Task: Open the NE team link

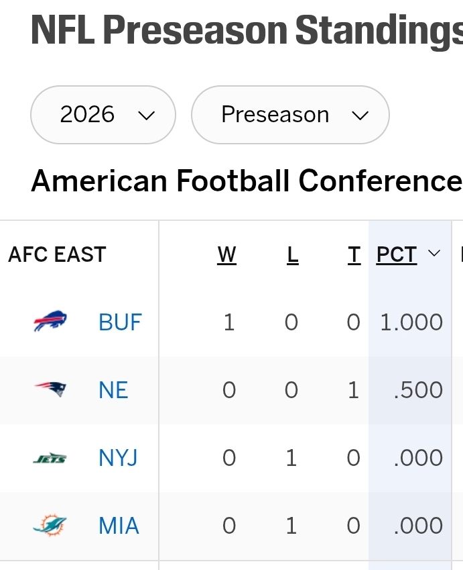Action: coord(113,390)
